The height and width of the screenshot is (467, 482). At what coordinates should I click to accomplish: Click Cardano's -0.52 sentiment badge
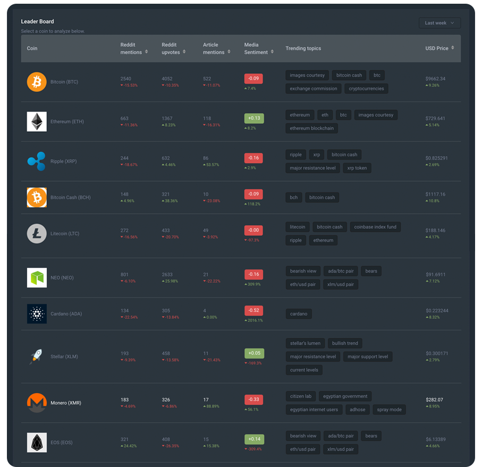pyautogui.click(x=253, y=311)
